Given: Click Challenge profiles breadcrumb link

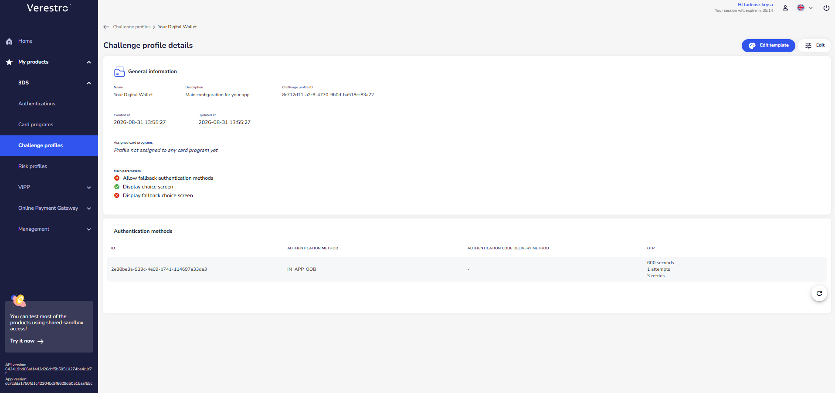Looking at the screenshot, I should [x=132, y=27].
